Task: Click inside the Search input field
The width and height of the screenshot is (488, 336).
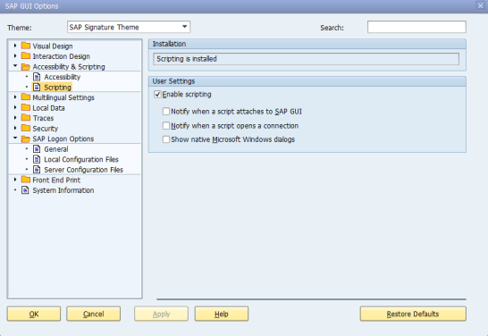Action: click(416, 27)
